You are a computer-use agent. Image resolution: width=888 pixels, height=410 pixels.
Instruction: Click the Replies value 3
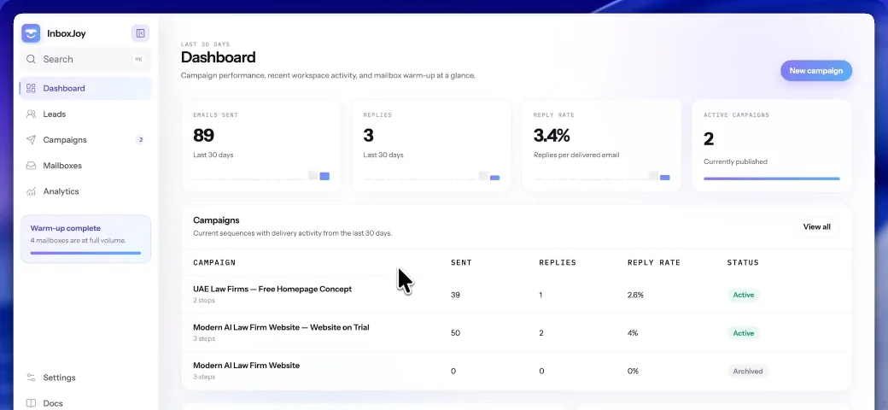coord(369,135)
